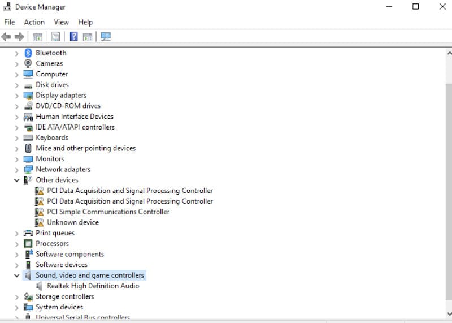Expand the System devices chevron

coord(17,307)
